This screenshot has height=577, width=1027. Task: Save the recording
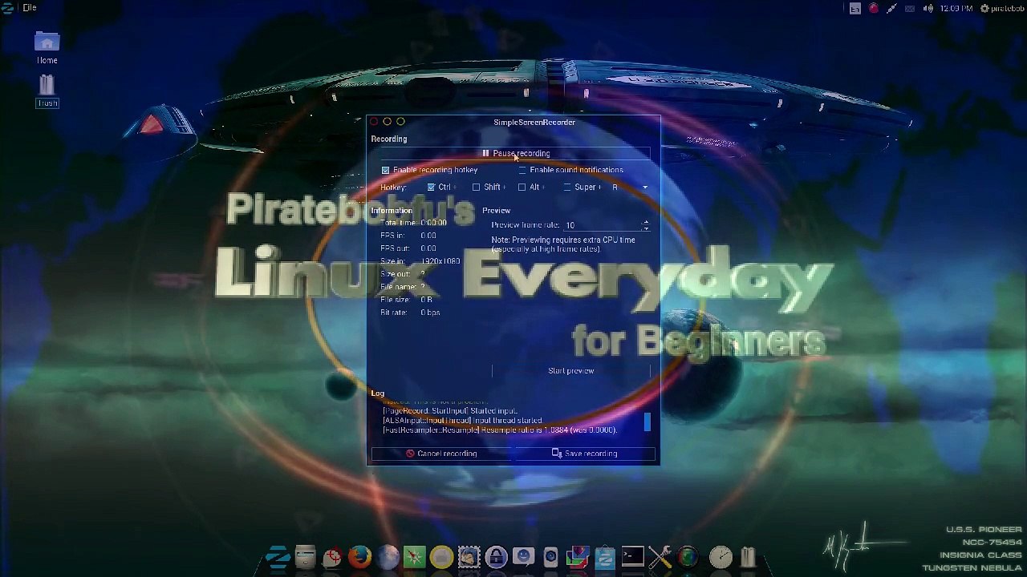click(x=585, y=454)
